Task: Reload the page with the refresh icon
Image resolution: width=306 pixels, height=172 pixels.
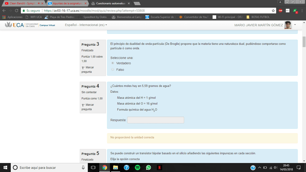Action: coord(17,10)
